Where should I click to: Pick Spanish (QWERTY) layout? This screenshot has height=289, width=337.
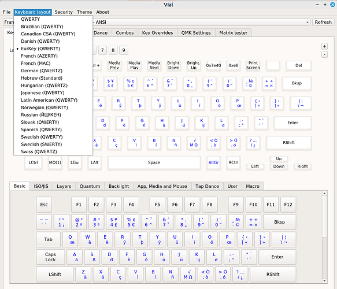(53, 129)
